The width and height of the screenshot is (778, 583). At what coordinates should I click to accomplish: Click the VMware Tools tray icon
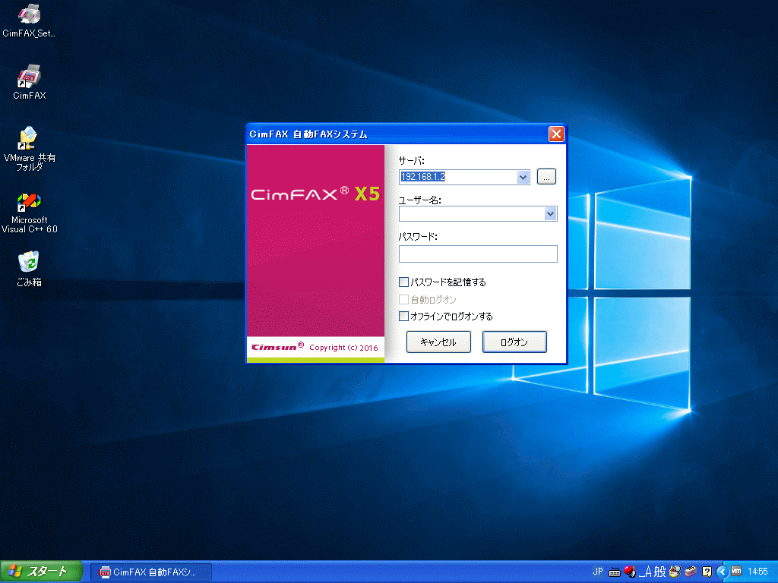736,571
